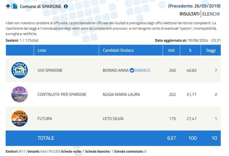Viewport: 229px width, 156px height.
Task: Open the info icon next to SPARONE
Action: coord(66,6)
